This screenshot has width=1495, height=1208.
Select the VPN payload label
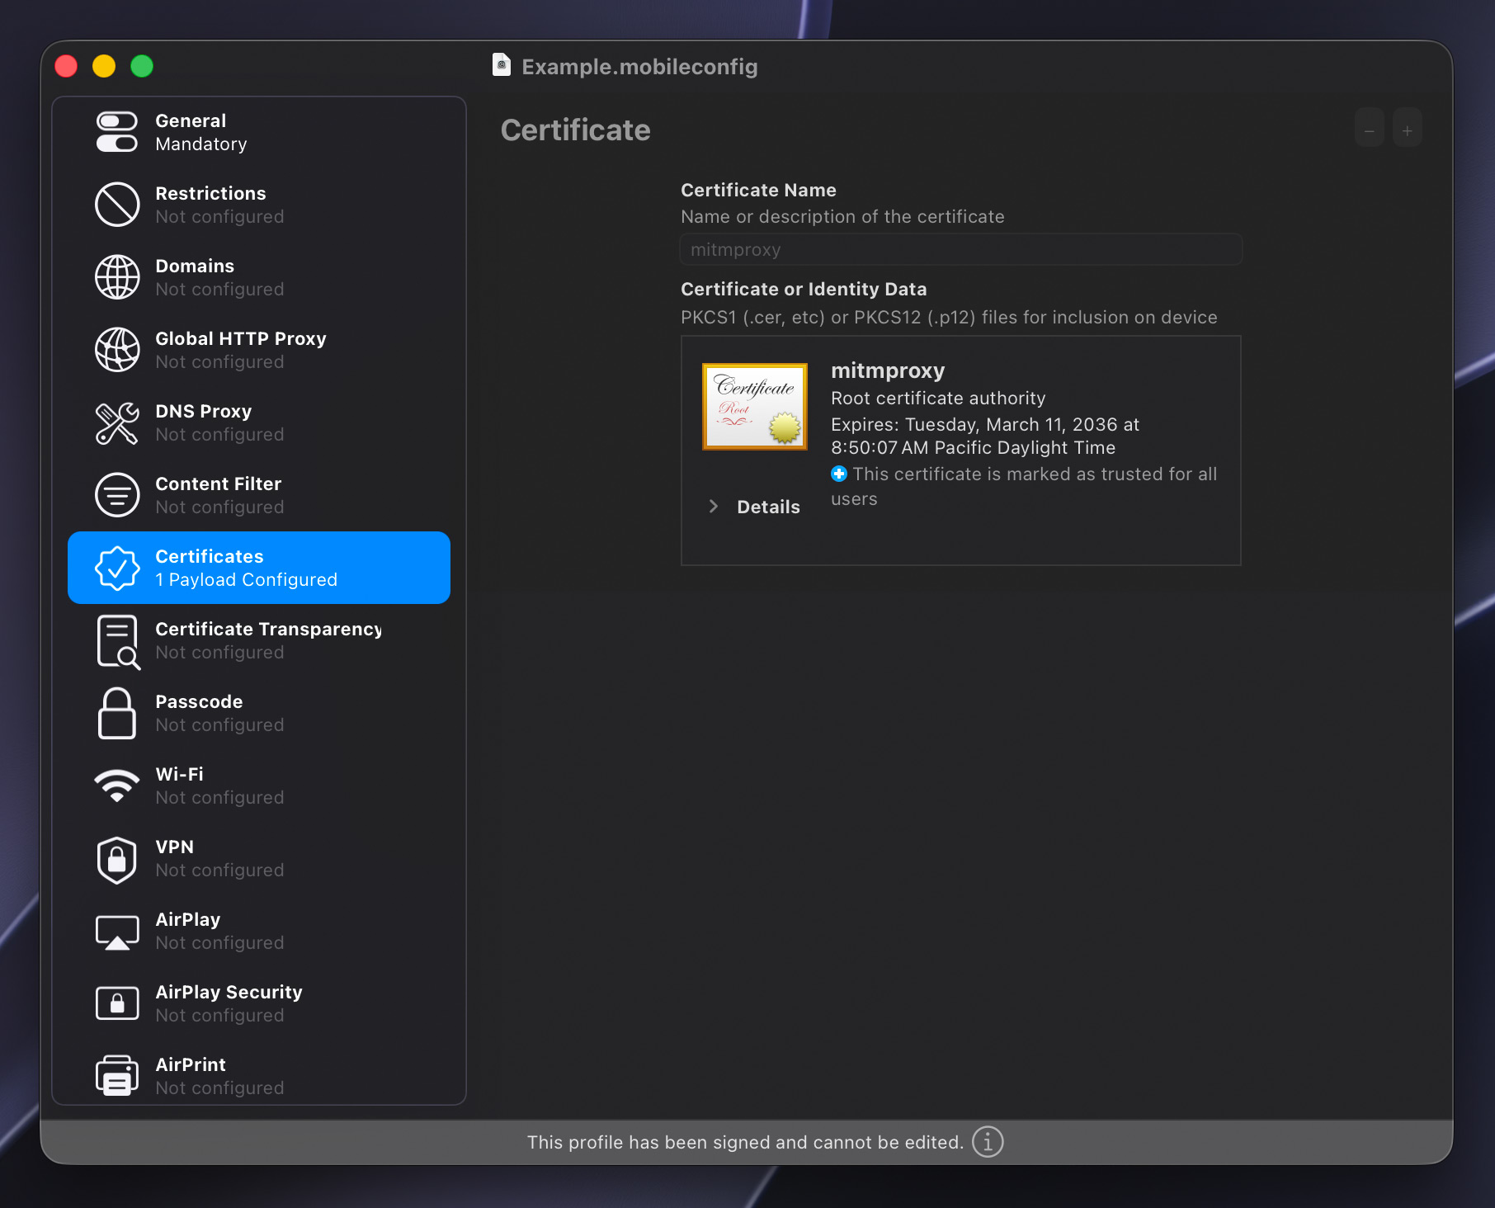click(219, 858)
